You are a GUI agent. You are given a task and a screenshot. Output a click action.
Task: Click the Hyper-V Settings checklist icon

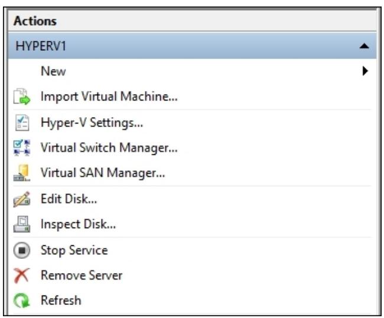coord(22,122)
